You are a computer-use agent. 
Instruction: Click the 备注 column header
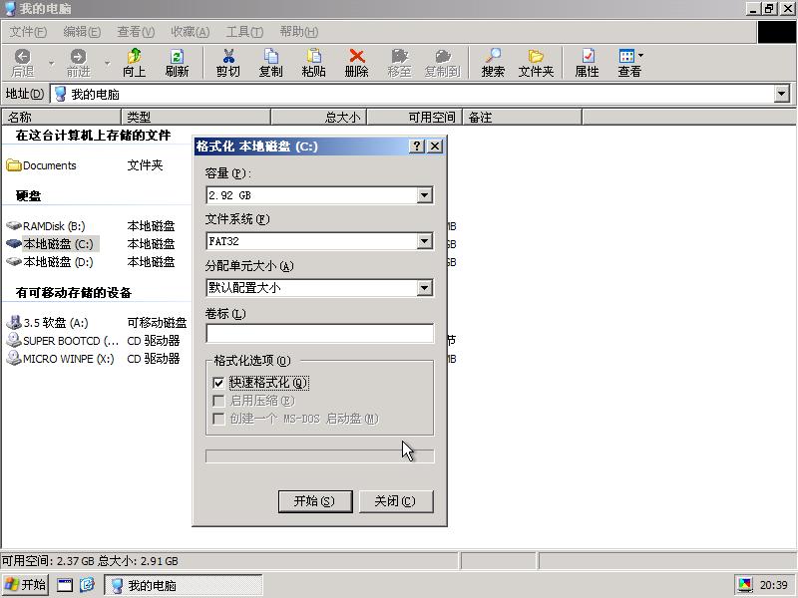pos(522,117)
